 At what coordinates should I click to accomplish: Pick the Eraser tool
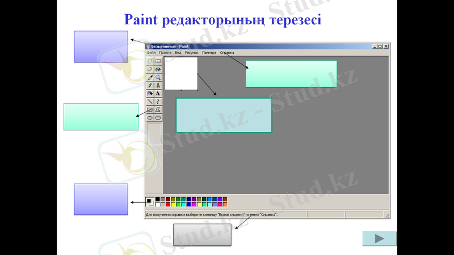[150, 69]
